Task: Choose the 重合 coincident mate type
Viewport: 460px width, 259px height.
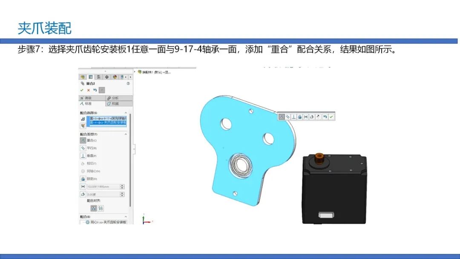Action: (x=83, y=141)
